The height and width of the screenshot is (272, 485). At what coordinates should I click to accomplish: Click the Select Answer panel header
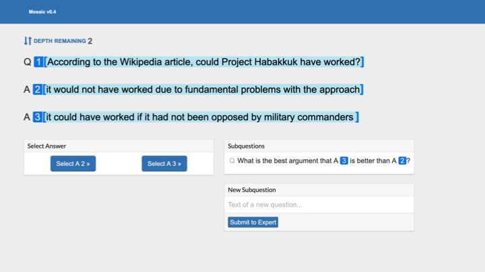tap(46, 146)
